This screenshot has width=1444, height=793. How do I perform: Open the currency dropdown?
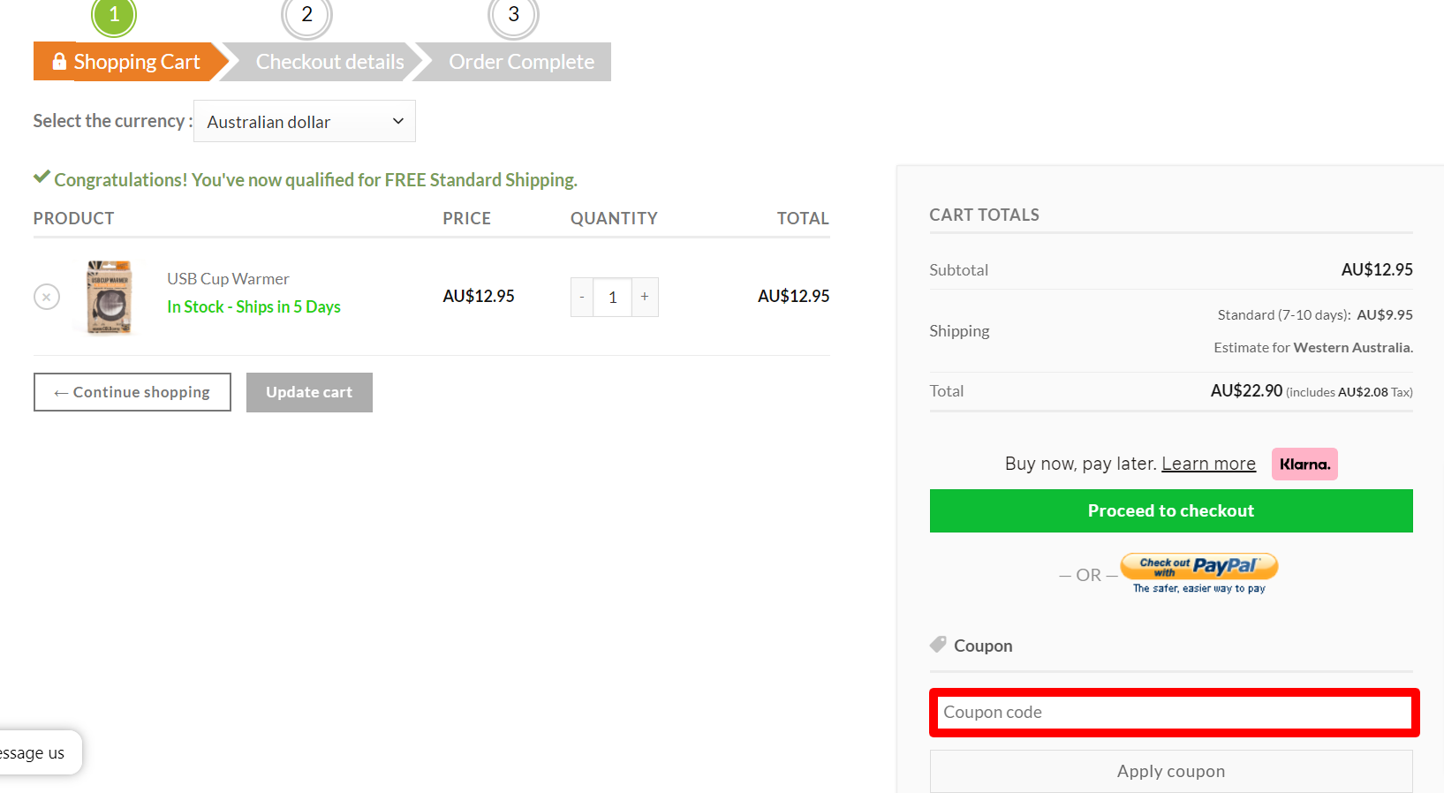click(305, 121)
